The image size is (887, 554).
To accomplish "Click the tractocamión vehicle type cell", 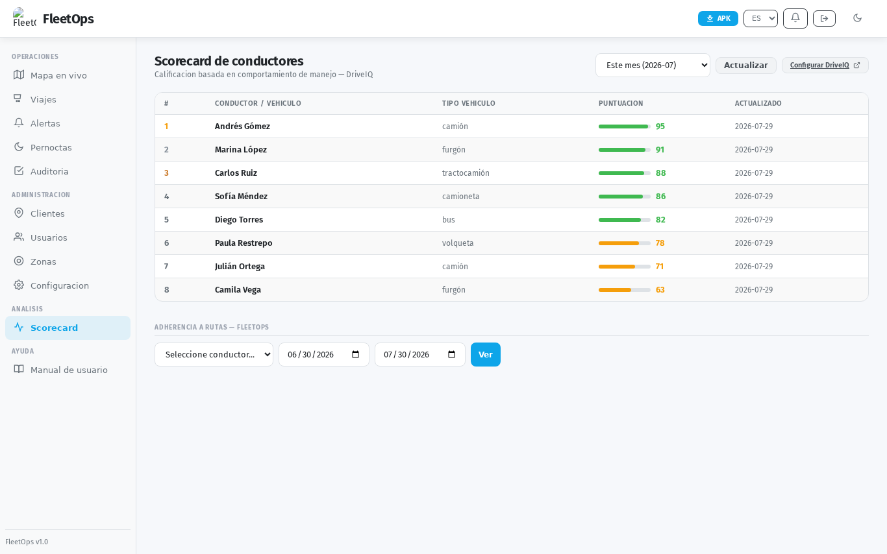I will (466, 173).
